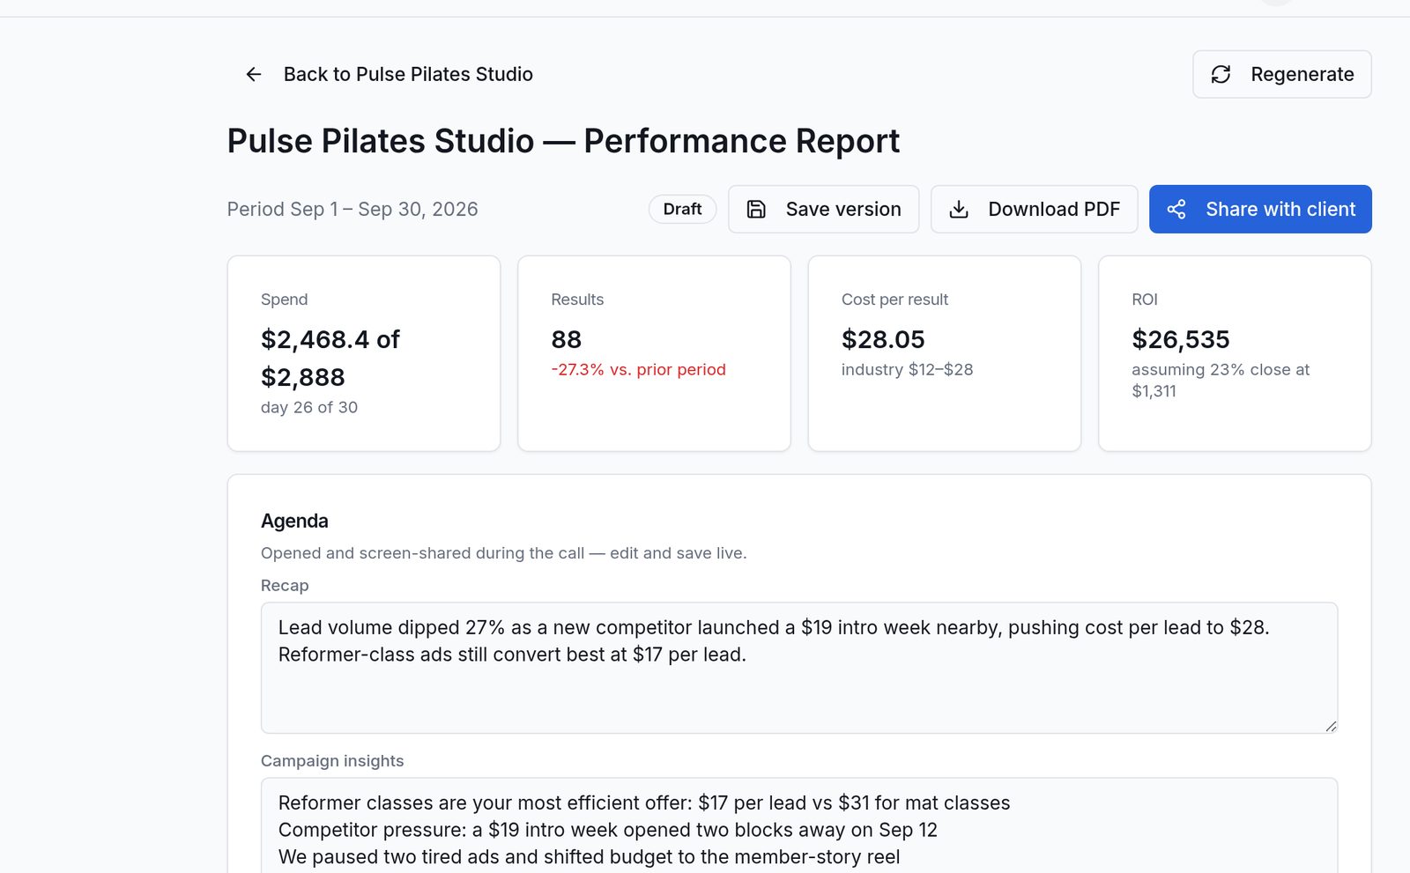Click the Recap textarea resize handle

pos(1331,726)
